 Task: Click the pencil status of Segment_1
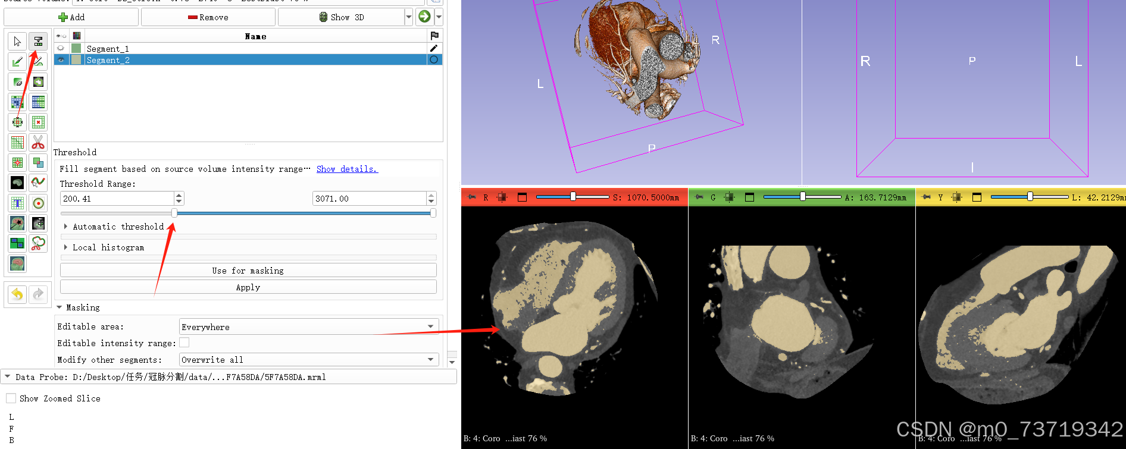point(434,48)
